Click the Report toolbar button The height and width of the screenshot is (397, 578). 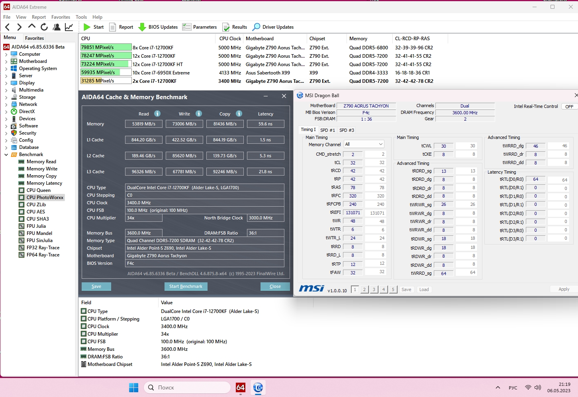121,27
